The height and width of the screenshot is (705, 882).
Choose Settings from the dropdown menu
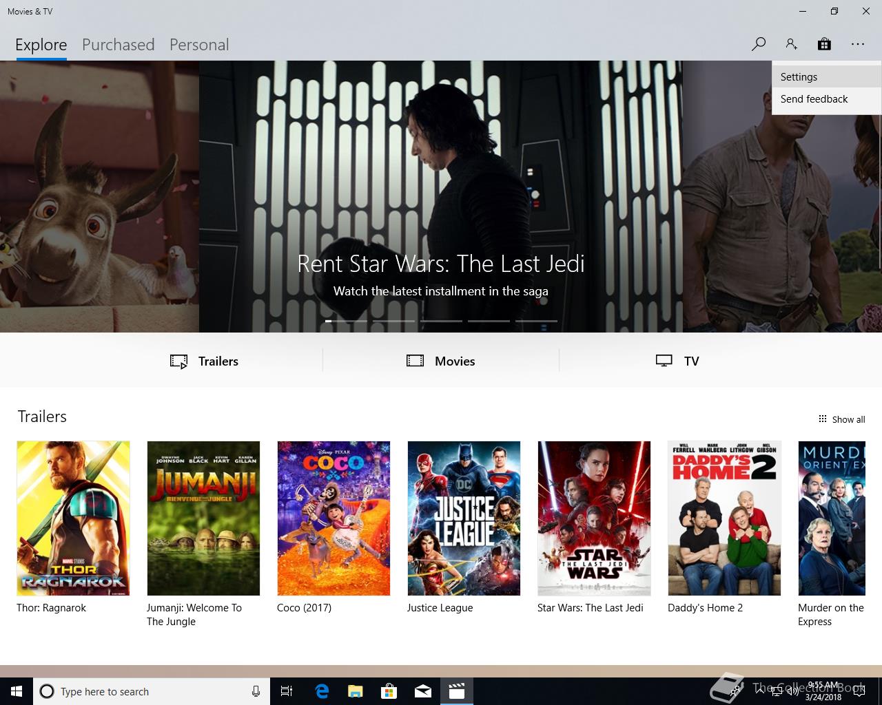click(x=826, y=77)
